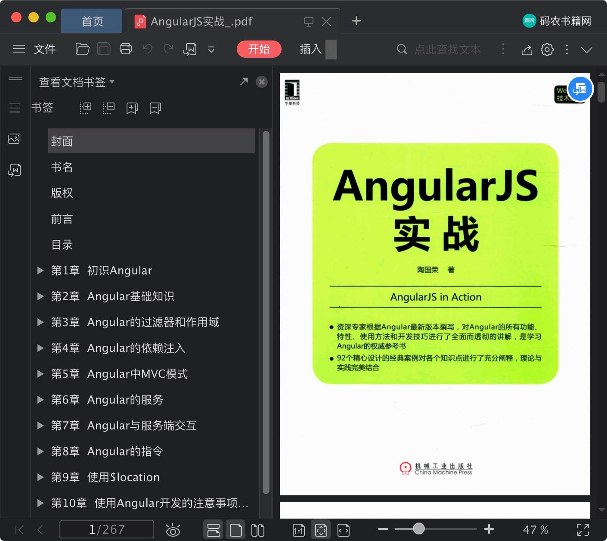Toggle eye protection mode icon
The image size is (607, 541).
pos(173,530)
